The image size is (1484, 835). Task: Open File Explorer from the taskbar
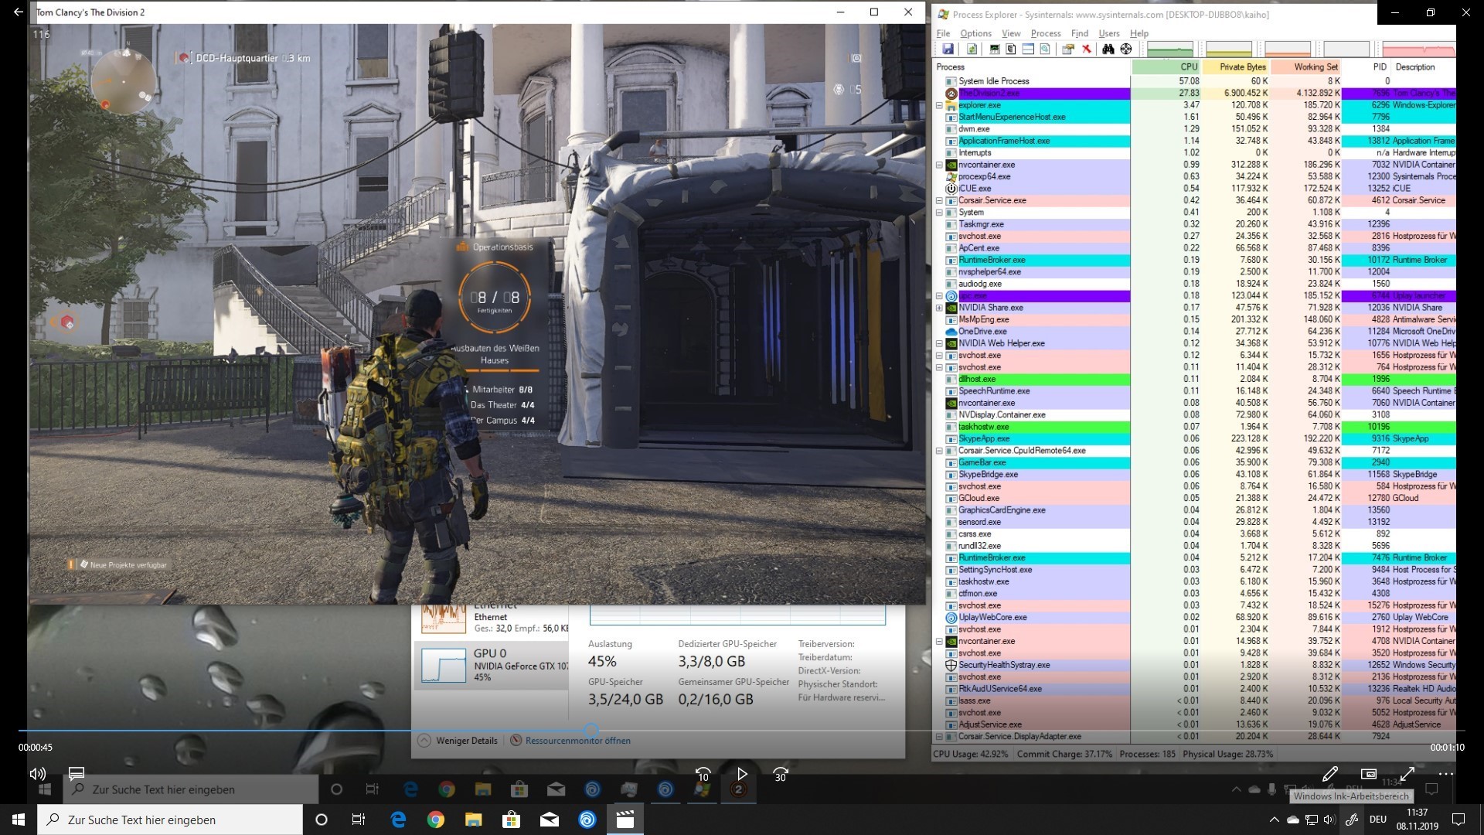(474, 820)
